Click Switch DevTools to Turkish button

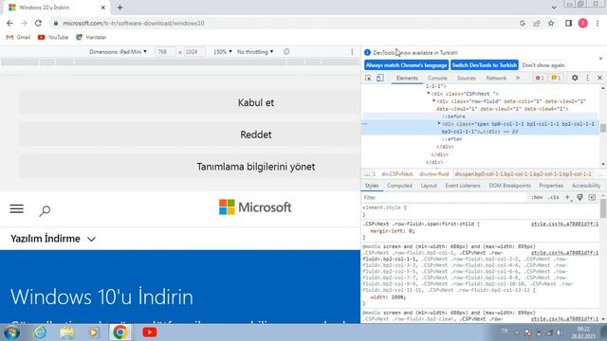(485, 65)
